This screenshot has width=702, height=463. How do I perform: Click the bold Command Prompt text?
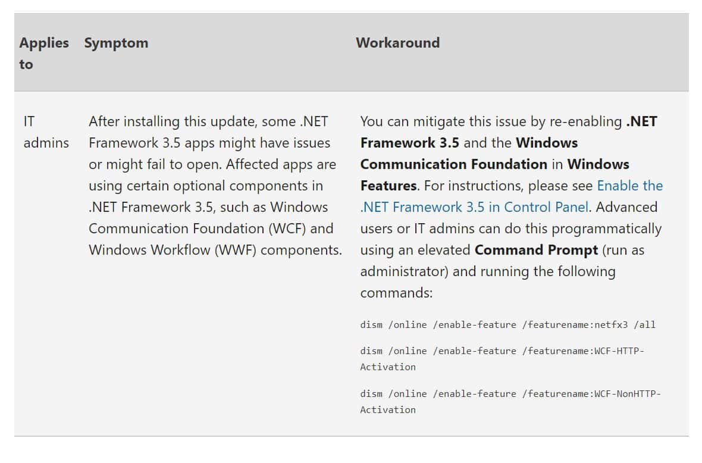(x=536, y=250)
